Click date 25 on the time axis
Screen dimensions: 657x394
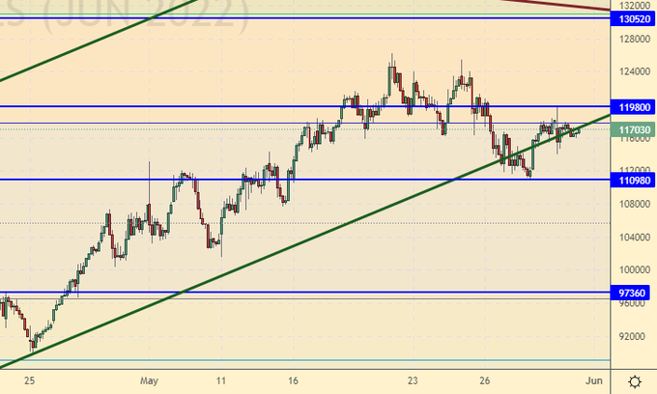(30, 380)
